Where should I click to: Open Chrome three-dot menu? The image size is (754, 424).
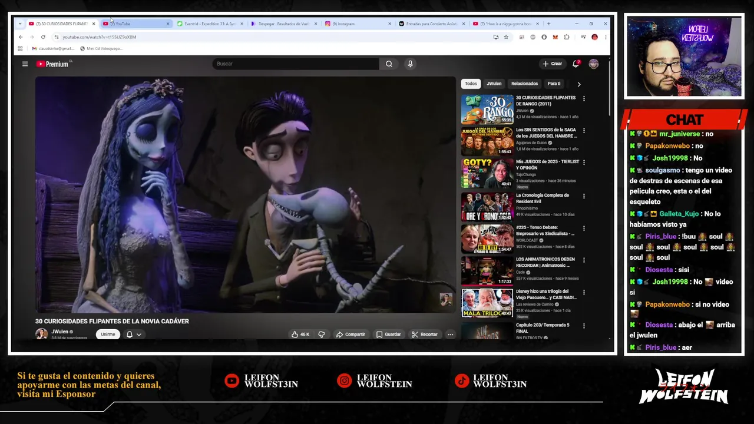coord(606,37)
